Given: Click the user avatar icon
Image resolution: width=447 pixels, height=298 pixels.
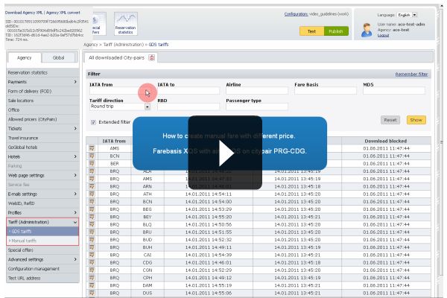Looking at the screenshot, I should point(367,28).
